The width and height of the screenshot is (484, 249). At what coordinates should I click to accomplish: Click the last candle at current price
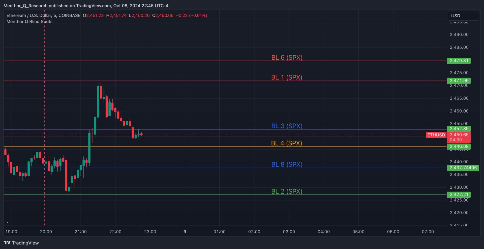pos(141,134)
